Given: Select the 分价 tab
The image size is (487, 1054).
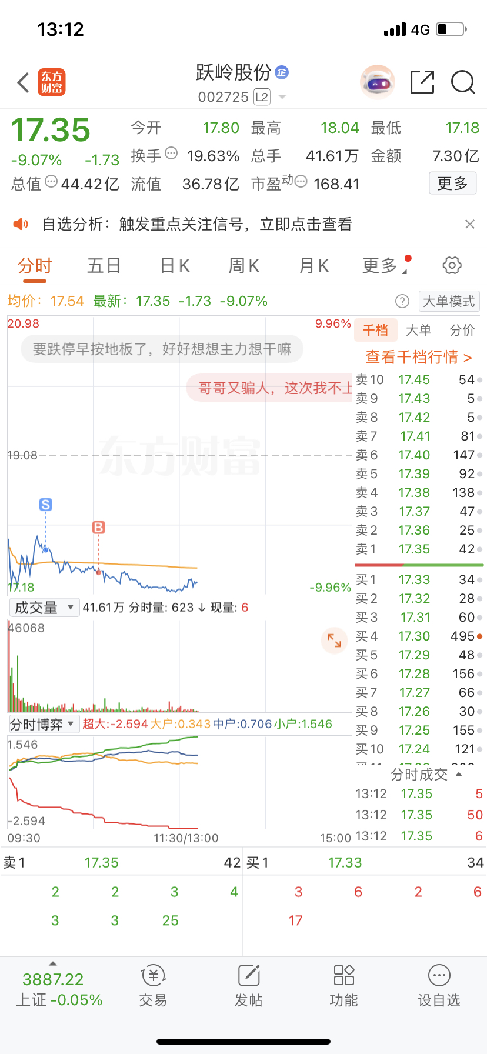Looking at the screenshot, I should (462, 330).
